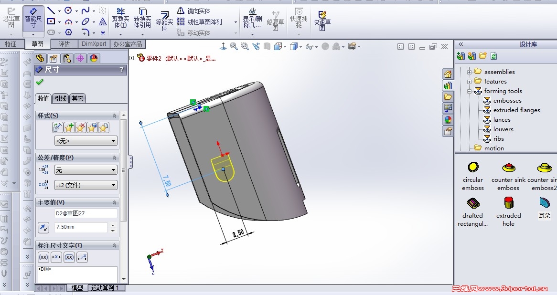Click Save style star with disk icon
This screenshot has height=295, width=557.
92,127
